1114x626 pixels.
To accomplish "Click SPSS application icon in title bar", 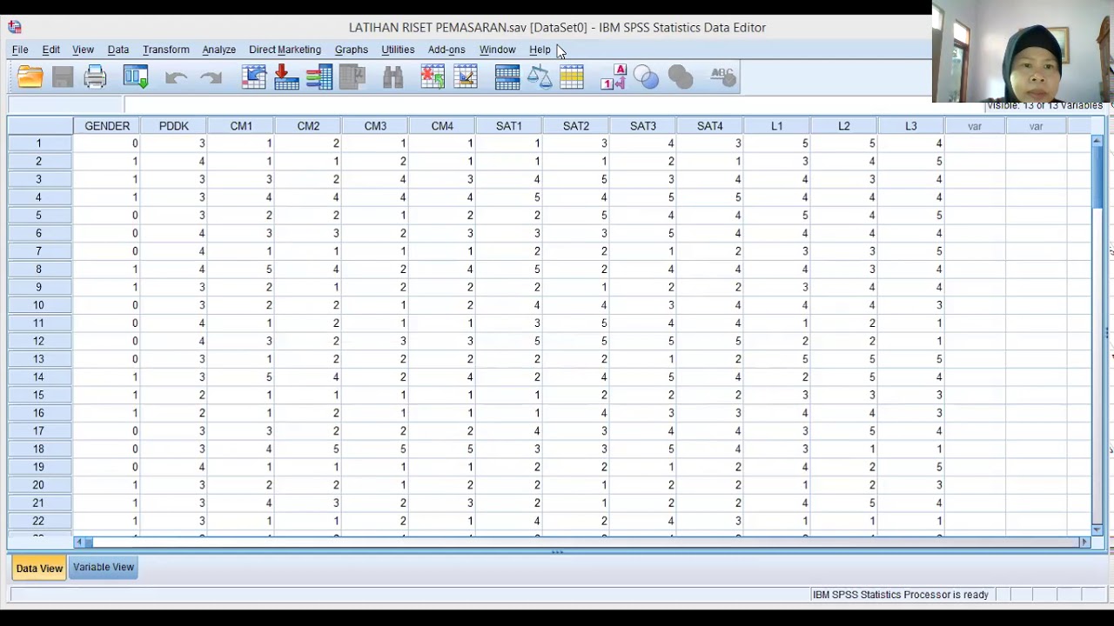I will pyautogui.click(x=14, y=27).
